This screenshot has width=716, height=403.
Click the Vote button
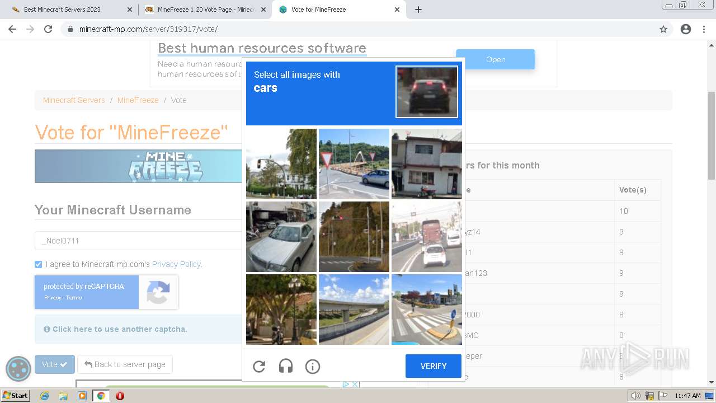(55, 364)
